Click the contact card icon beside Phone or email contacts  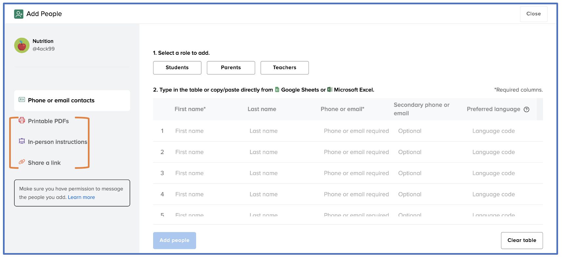(x=22, y=100)
